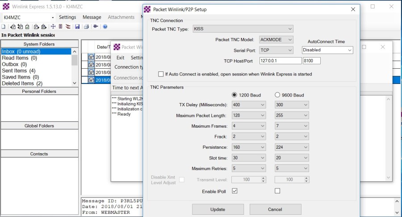Click the Update button
The image size is (402, 217).
[x=218, y=209]
